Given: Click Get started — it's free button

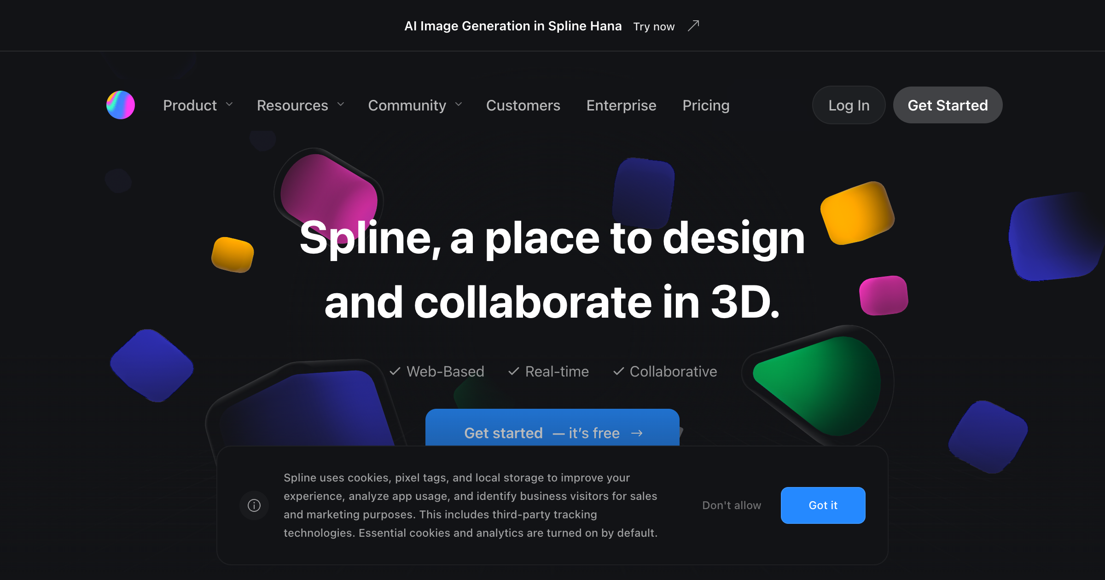Looking at the screenshot, I should 552,427.
